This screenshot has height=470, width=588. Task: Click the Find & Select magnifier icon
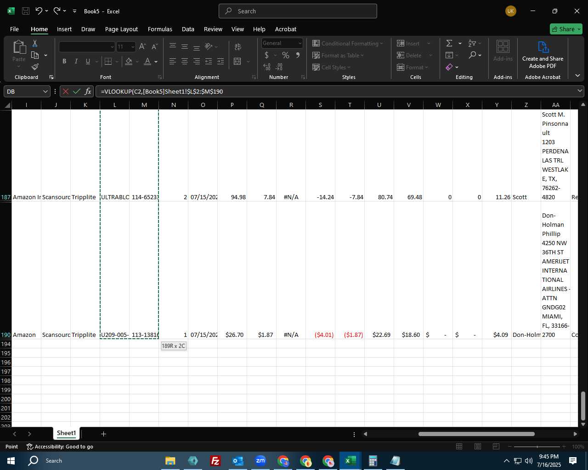click(x=472, y=55)
